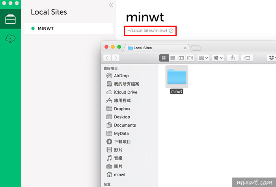Select the minwt folder icon in Finder

[177, 77]
